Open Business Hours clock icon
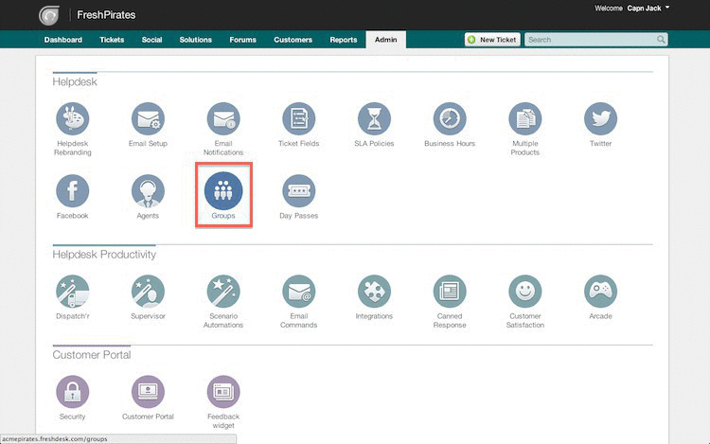 (x=450, y=118)
